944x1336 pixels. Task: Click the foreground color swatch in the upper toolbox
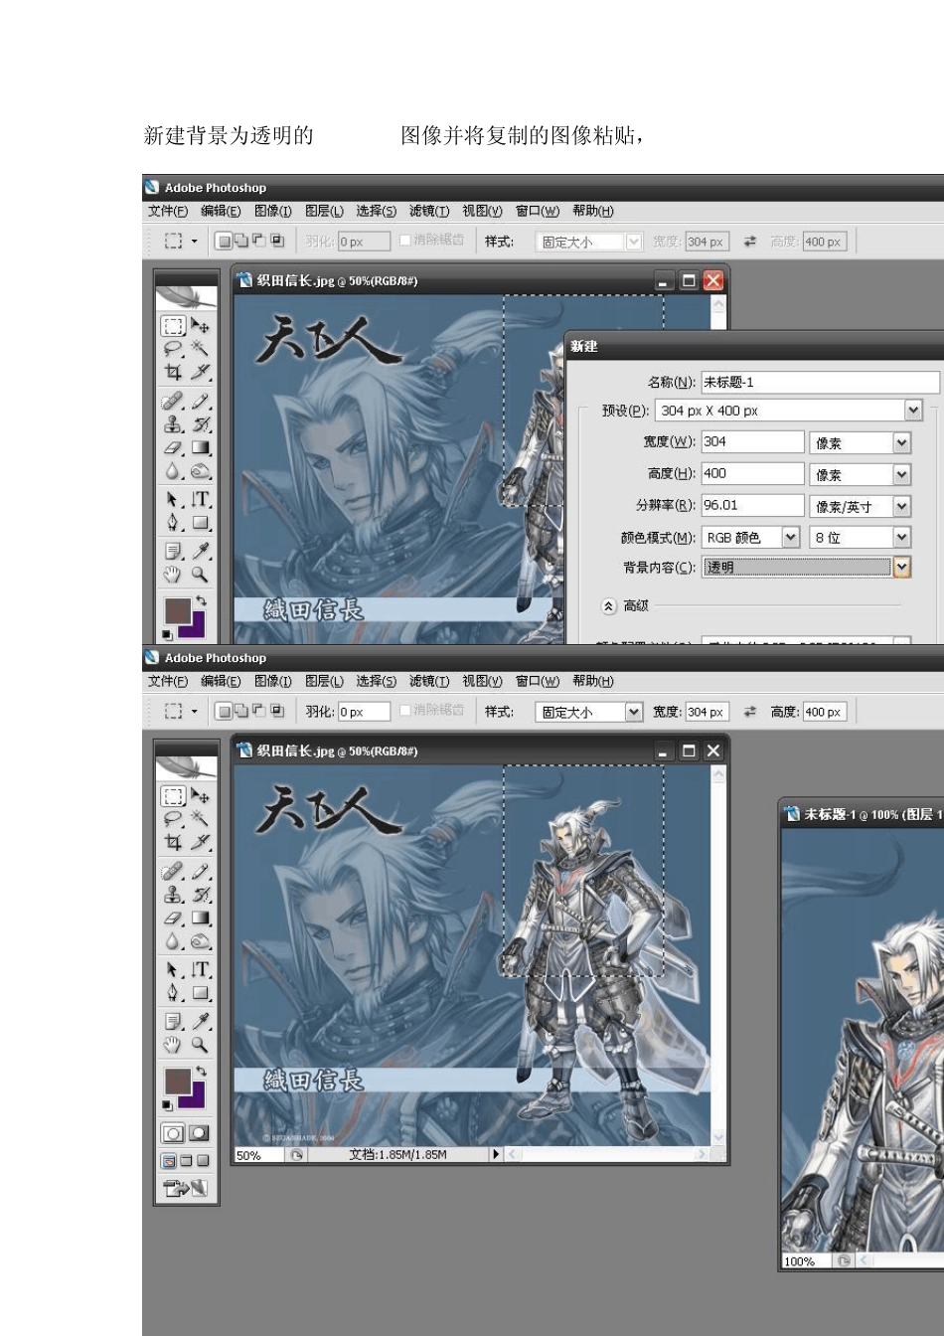point(178,610)
